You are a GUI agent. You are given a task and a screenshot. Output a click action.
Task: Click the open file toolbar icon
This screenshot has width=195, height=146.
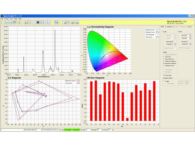point(3,22)
